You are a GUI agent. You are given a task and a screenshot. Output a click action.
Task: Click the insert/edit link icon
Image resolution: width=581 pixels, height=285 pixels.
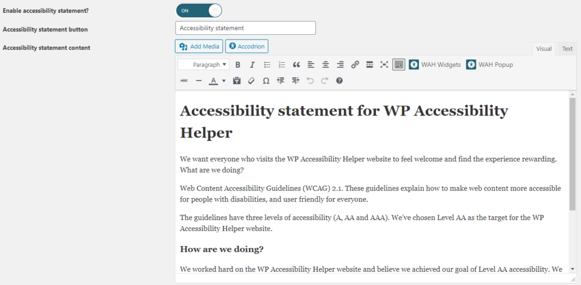[355, 65]
